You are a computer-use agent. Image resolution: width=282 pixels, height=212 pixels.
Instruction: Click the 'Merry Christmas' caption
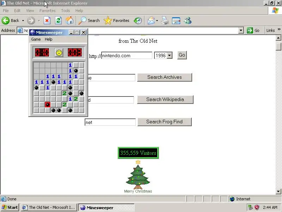[138, 191]
